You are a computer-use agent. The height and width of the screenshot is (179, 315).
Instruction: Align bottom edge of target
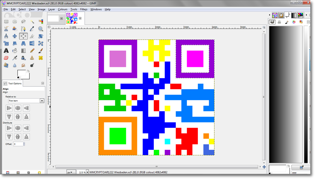coord(26,116)
